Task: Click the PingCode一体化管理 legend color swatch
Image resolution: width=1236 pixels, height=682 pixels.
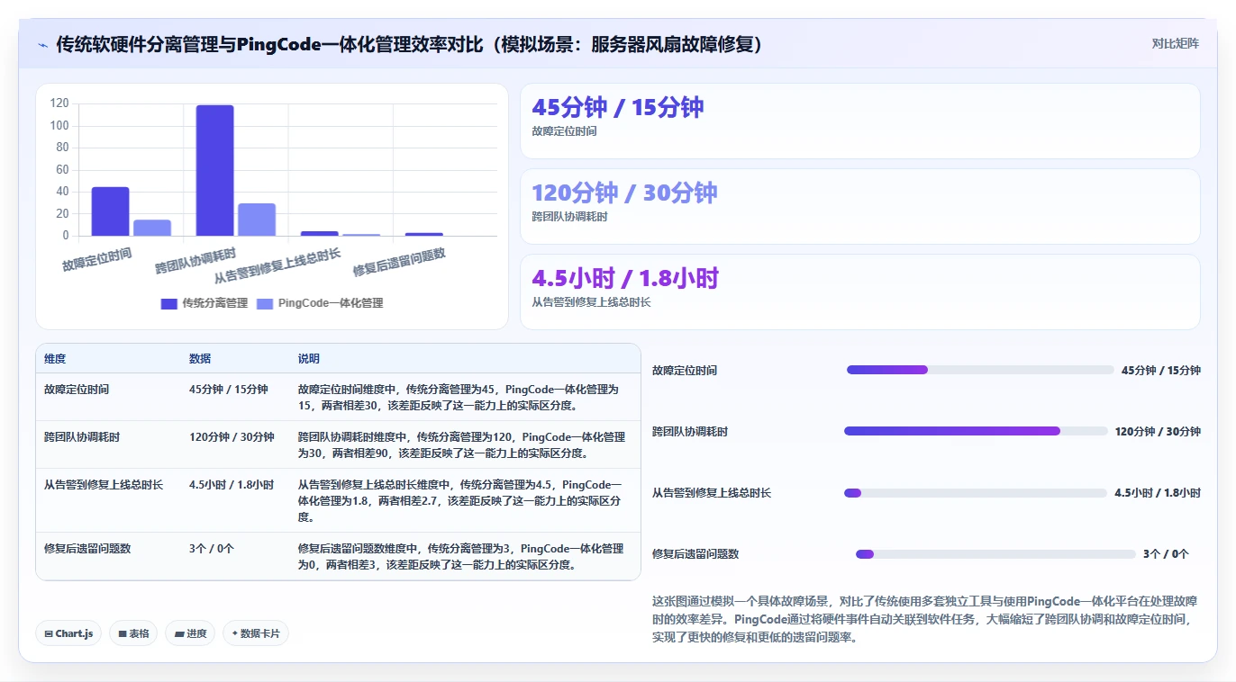Action: [266, 303]
